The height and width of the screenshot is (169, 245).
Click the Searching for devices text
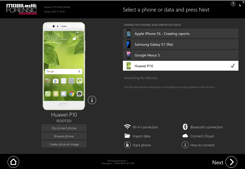click(x=140, y=78)
